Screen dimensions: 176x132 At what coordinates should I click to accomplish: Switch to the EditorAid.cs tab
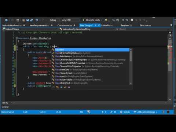(107, 25)
